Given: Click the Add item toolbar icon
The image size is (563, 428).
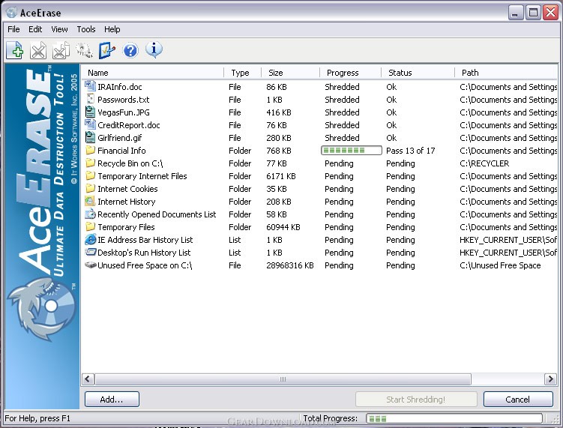Looking at the screenshot, I should [15, 50].
